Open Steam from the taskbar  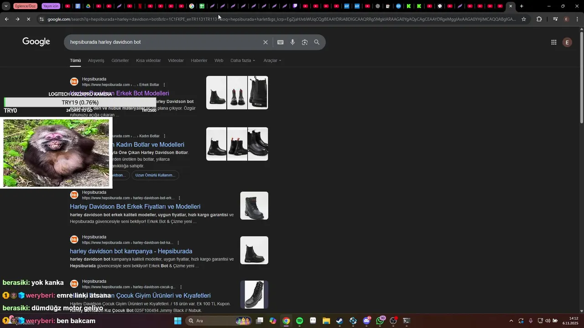pos(339,321)
